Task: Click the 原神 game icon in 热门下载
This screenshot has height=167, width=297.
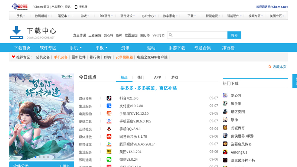Action: [225, 119]
